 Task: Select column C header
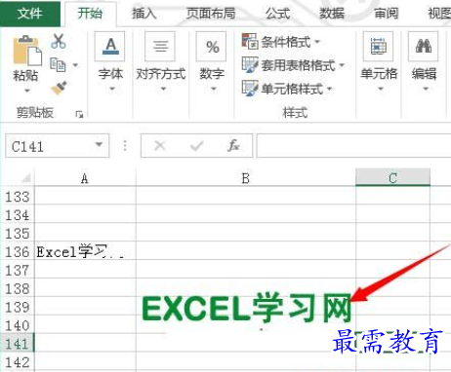click(392, 177)
